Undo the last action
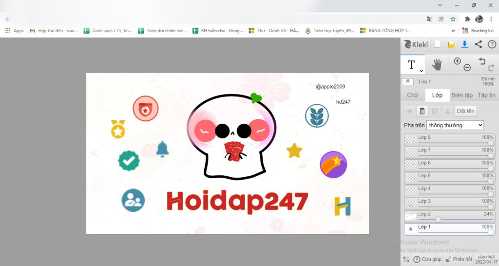499x266 pixels. [x=482, y=61]
